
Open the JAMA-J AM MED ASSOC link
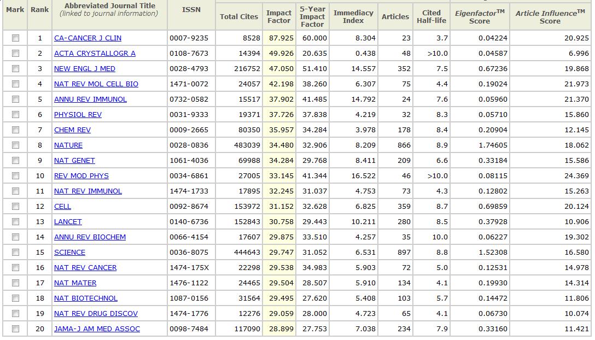point(97,329)
